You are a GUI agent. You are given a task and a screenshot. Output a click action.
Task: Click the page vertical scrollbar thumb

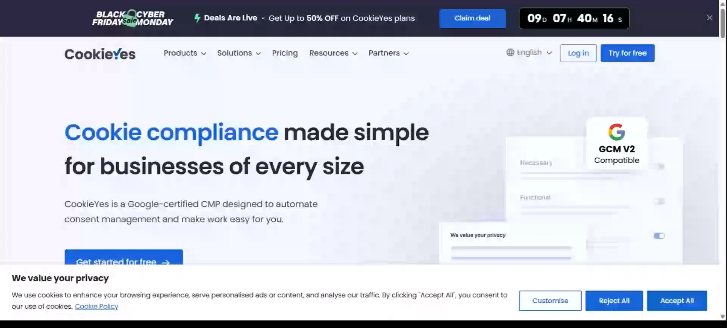(x=723, y=23)
